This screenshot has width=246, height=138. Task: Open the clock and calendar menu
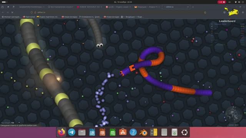click(x=123, y=2)
